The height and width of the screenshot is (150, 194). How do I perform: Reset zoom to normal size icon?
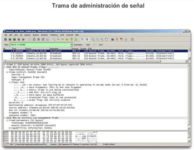coord(102,39)
